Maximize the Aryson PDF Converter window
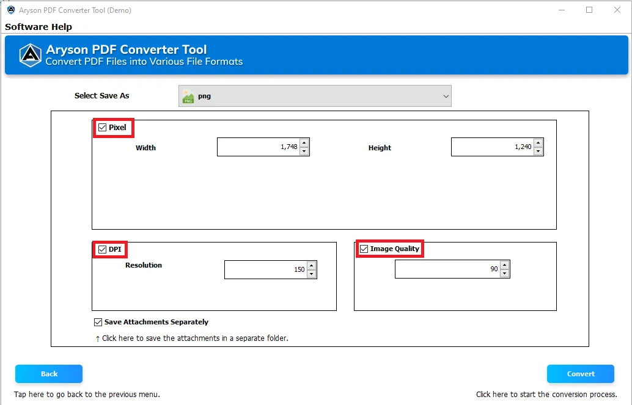 (x=589, y=10)
